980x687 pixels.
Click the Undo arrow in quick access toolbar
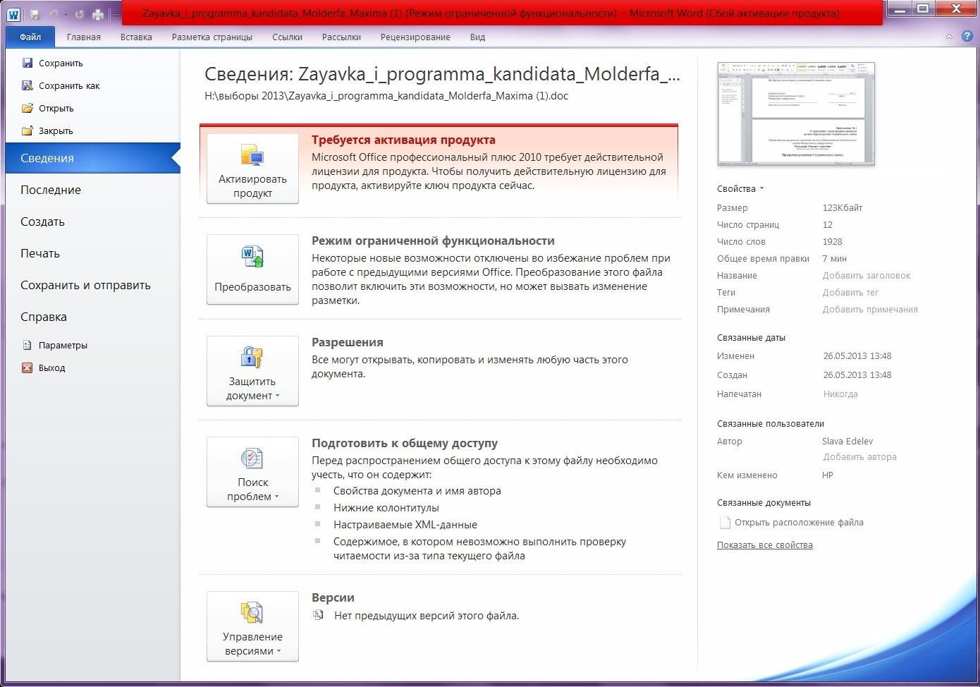coord(54,14)
